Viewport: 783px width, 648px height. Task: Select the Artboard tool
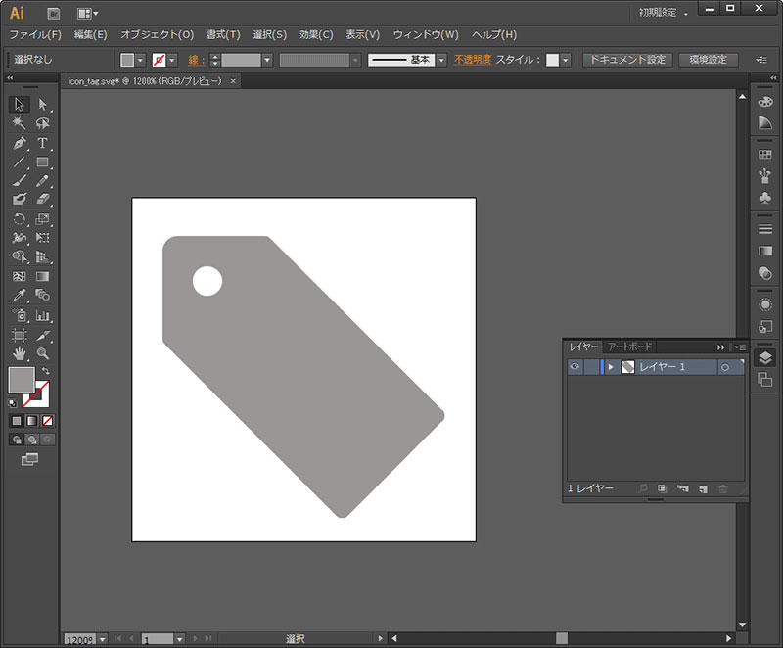coord(19,335)
